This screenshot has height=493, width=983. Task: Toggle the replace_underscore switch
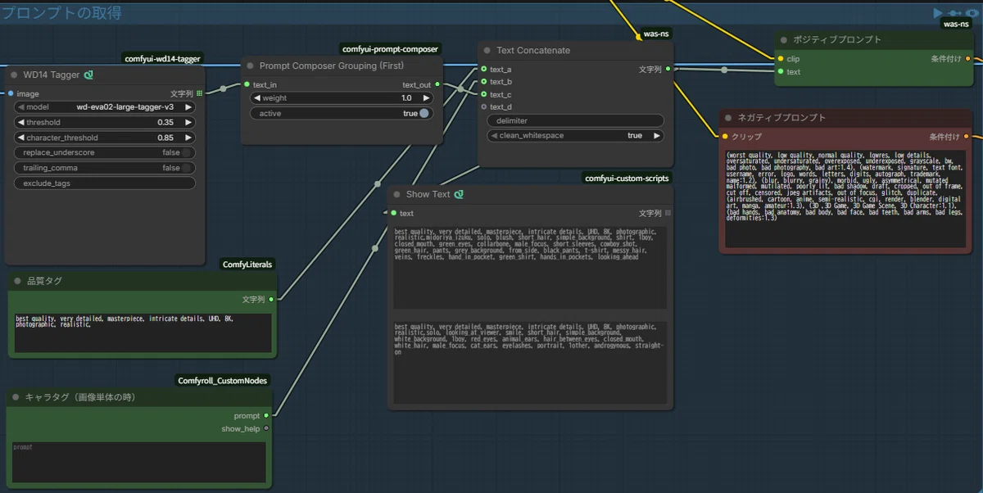point(188,152)
